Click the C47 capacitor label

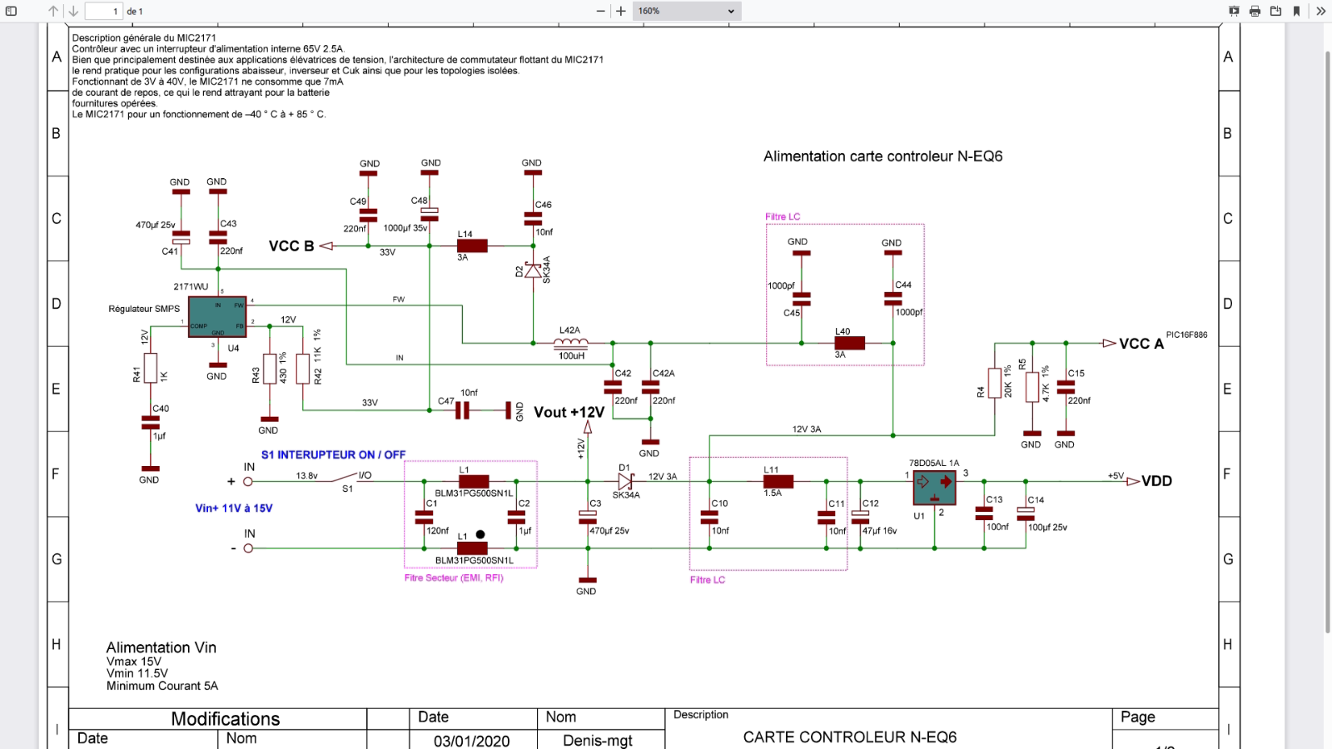(446, 401)
